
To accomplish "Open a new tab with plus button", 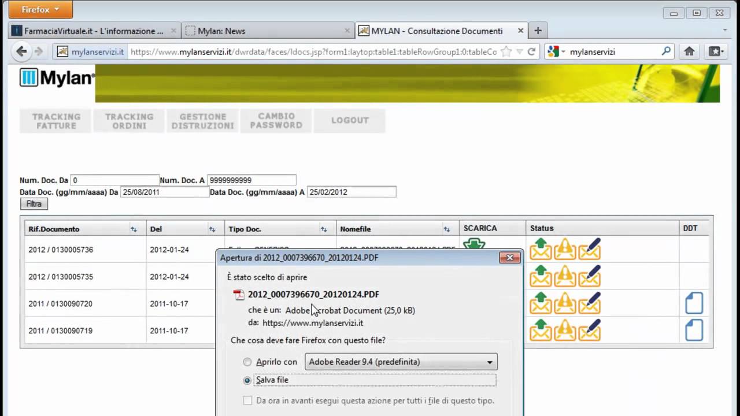I will pos(538,31).
